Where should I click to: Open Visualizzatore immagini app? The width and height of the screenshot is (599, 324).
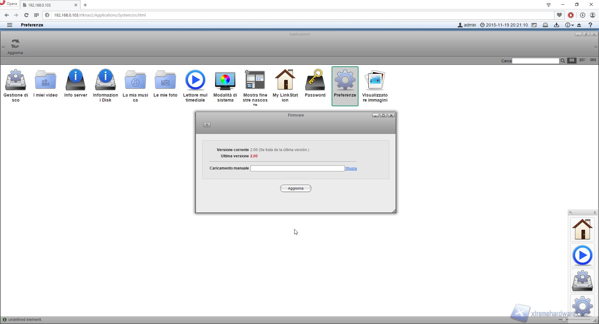[375, 80]
